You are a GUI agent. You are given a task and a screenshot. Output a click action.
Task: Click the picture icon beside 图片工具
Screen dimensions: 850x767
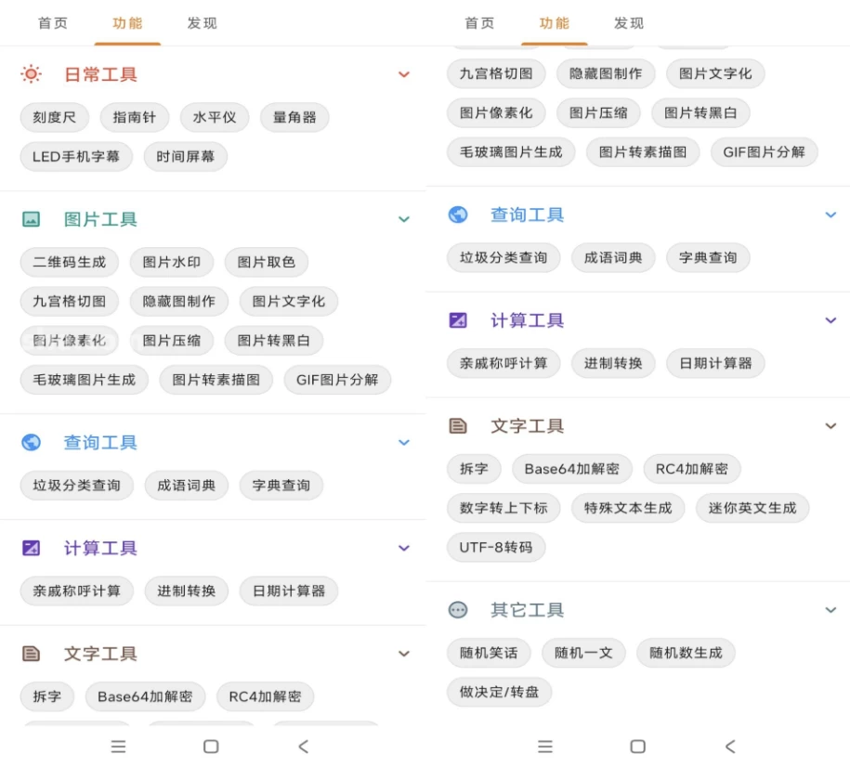point(32,219)
